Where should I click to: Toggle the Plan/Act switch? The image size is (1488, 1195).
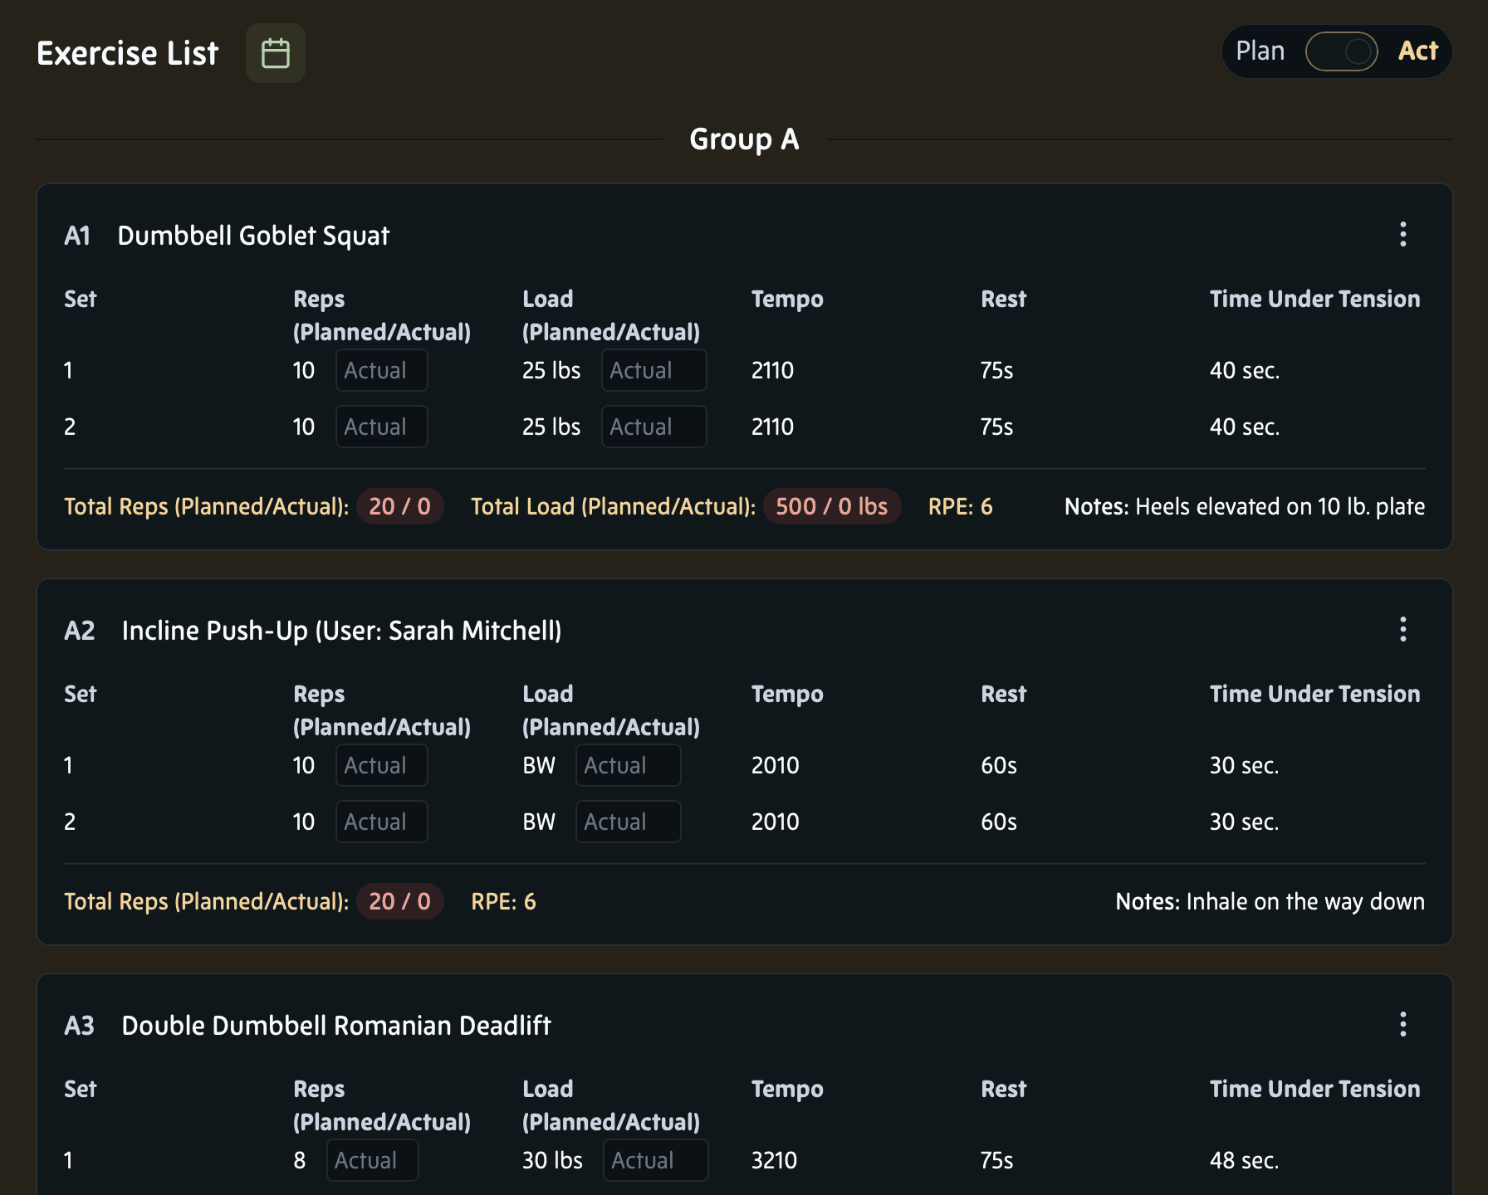[x=1341, y=51]
